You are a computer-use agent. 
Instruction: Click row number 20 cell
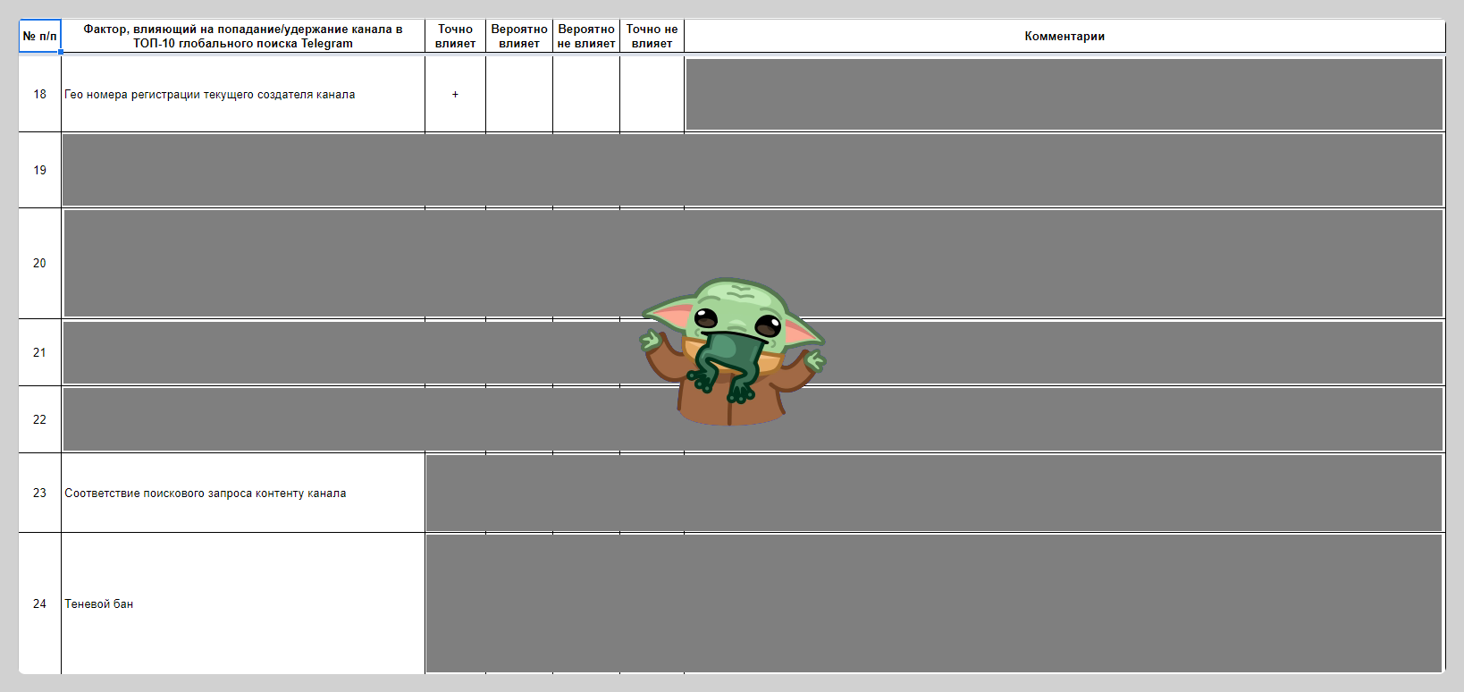tap(40, 263)
